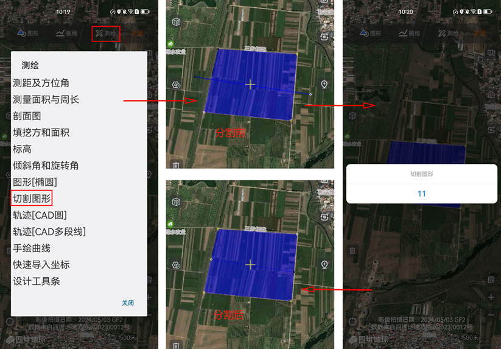Open the gear settings icon on 分割前 map
The width and height of the screenshot is (501, 349).
coord(176,85)
